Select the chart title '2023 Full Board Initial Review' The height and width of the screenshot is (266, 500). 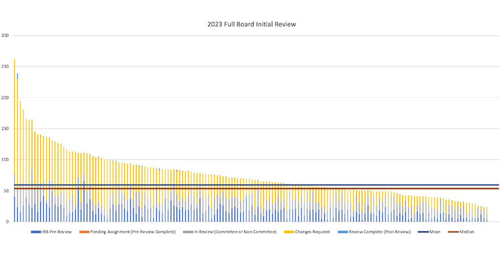pos(251,24)
